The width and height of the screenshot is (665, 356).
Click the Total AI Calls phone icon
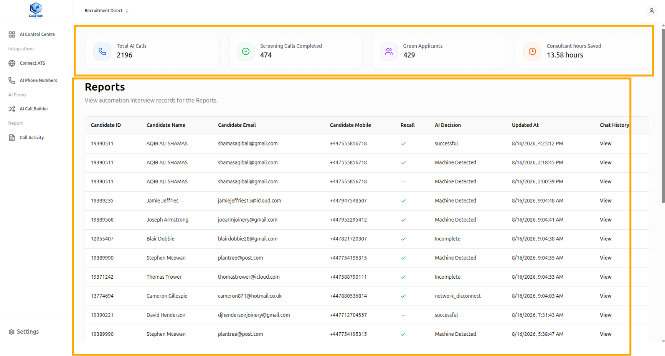(102, 51)
